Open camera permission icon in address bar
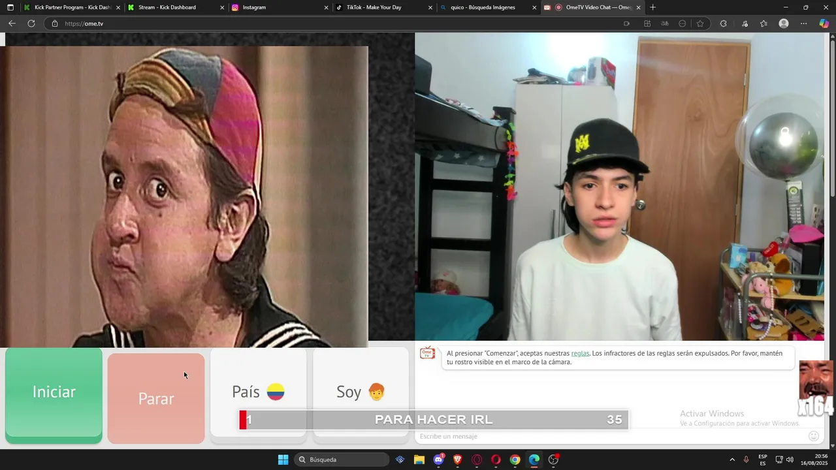The height and width of the screenshot is (470, 836). pyautogui.click(x=626, y=23)
